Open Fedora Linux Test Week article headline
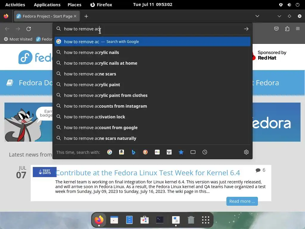305x229 pixels. tap(148, 173)
